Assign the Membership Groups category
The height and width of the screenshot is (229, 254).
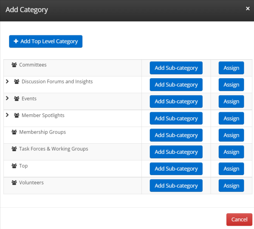click(231, 135)
